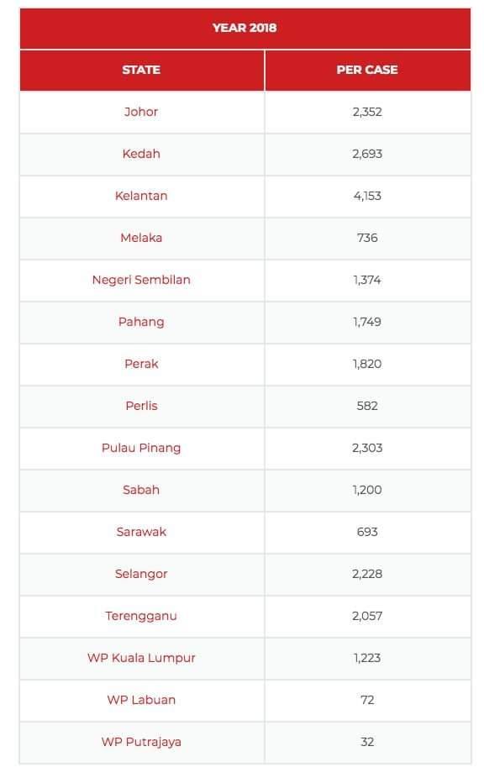Select the WP Labuan row label
The image size is (484, 778).
(x=141, y=700)
